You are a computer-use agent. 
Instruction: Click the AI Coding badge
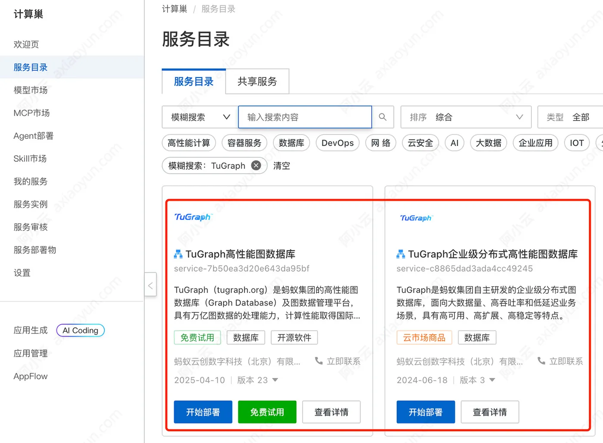pyautogui.click(x=81, y=331)
